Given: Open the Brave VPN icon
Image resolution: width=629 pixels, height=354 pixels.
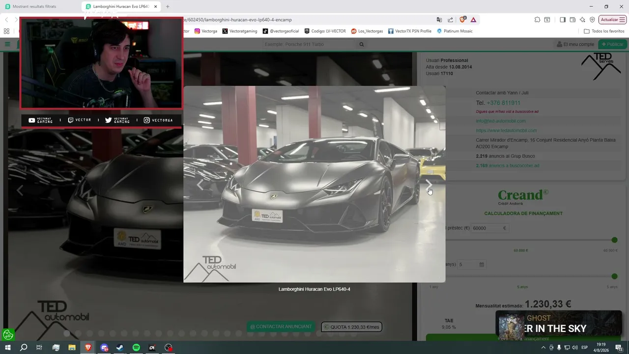Looking at the screenshot, I should tap(592, 20).
